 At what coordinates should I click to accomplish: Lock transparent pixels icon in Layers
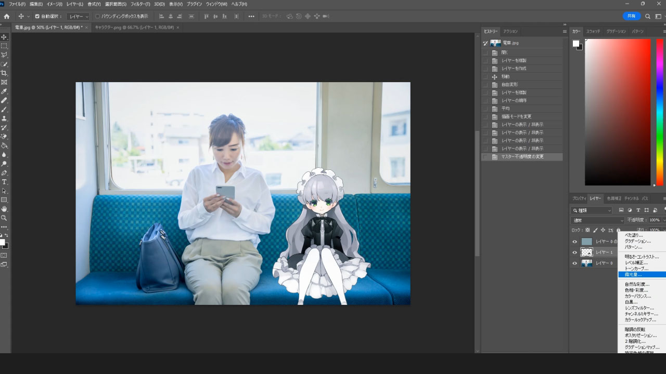tap(587, 230)
